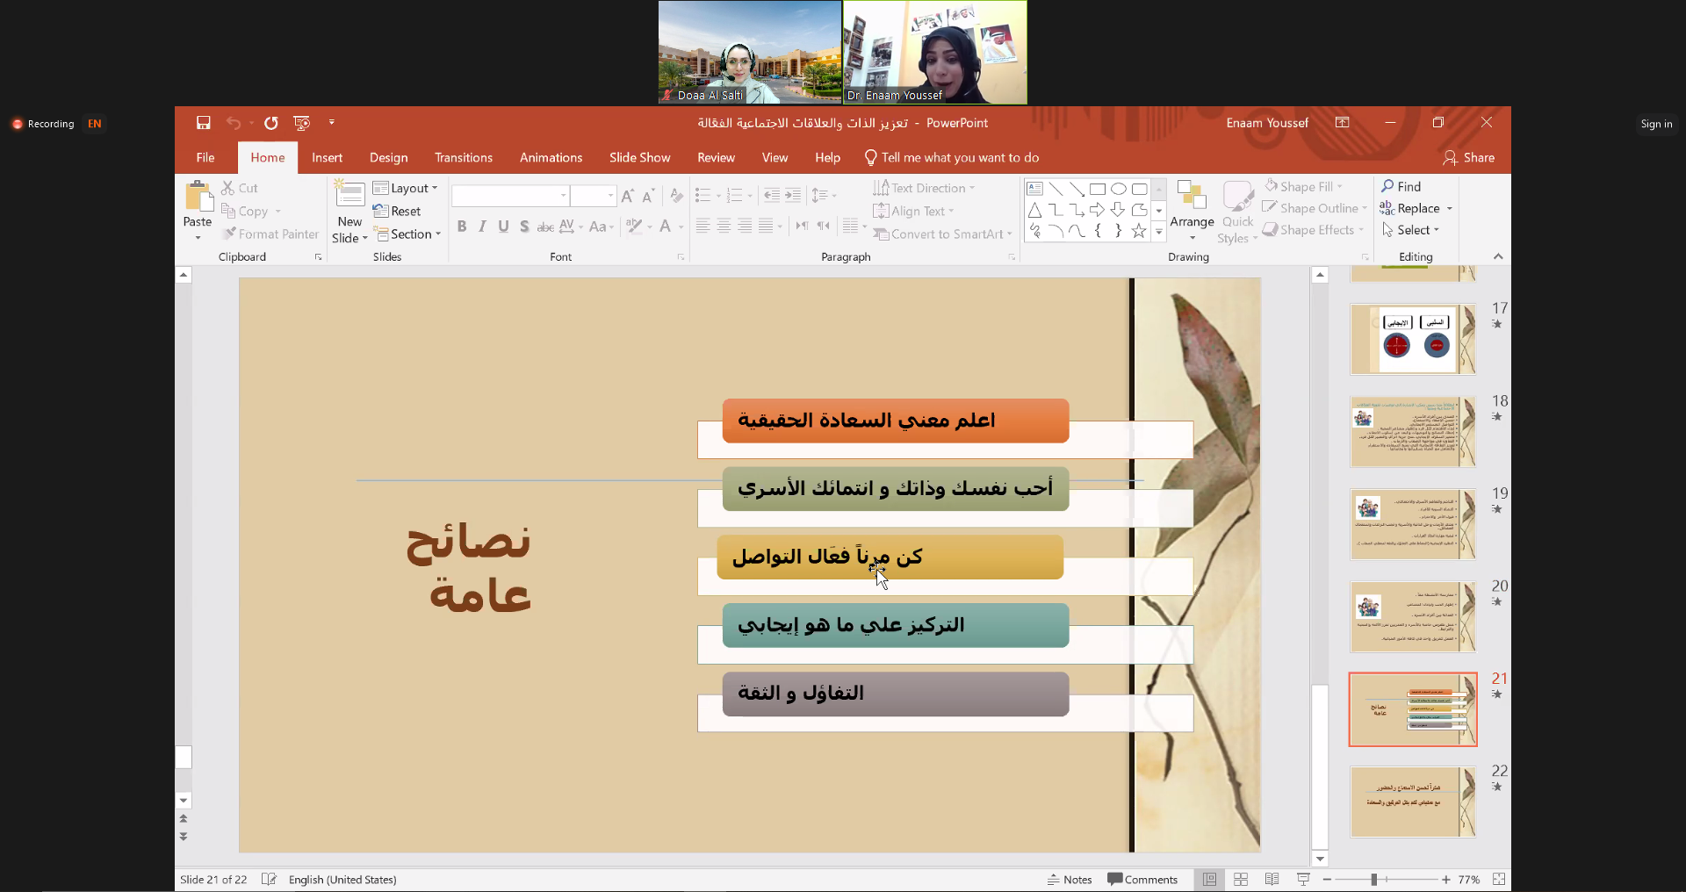
Task: Click the Save icon in quick access toolbar
Action: pos(204,123)
